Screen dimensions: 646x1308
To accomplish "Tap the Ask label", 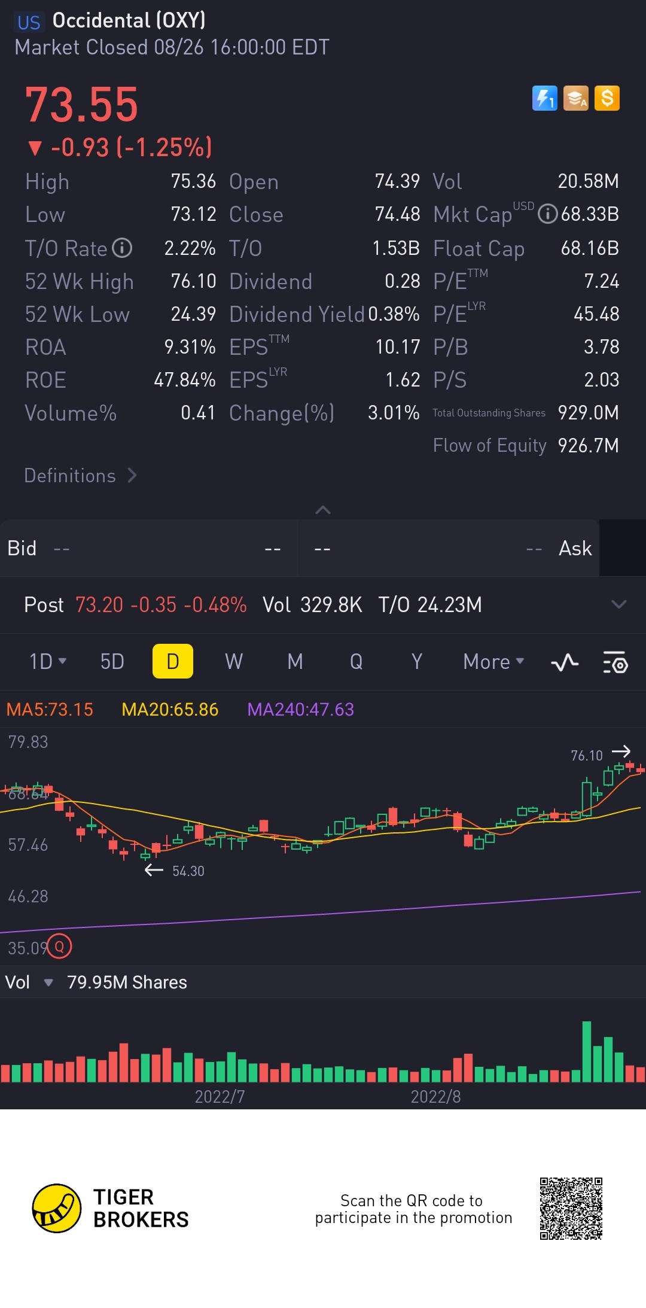I will [x=575, y=548].
